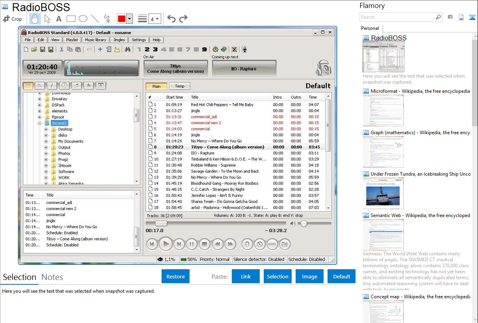This screenshot has width=478, height=323.
Task: Switch to the Notes tab
Action: (52, 277)
